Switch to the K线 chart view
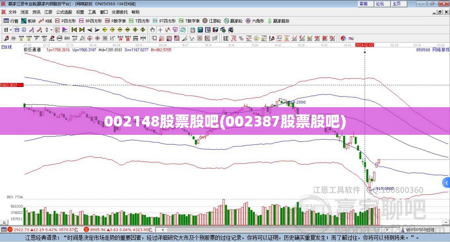This screenshot has height=242, width=450. pos(45,21)
